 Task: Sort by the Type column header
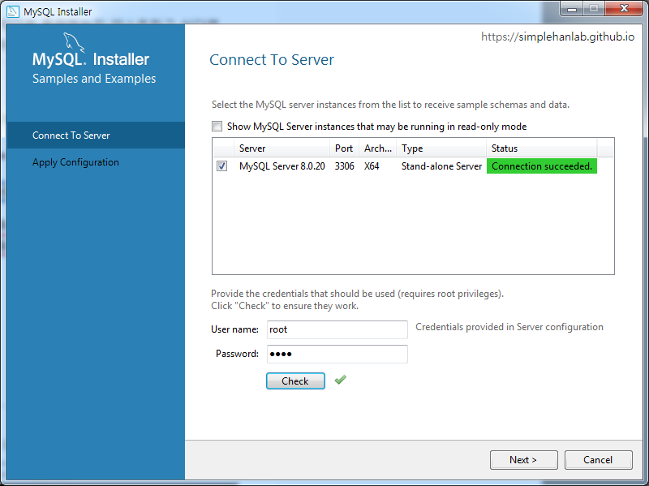point(441,148)
